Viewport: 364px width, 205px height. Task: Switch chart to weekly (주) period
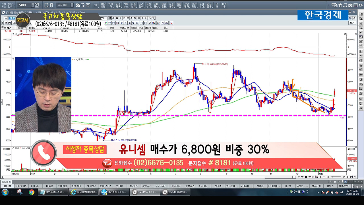(x=113, y=18)
